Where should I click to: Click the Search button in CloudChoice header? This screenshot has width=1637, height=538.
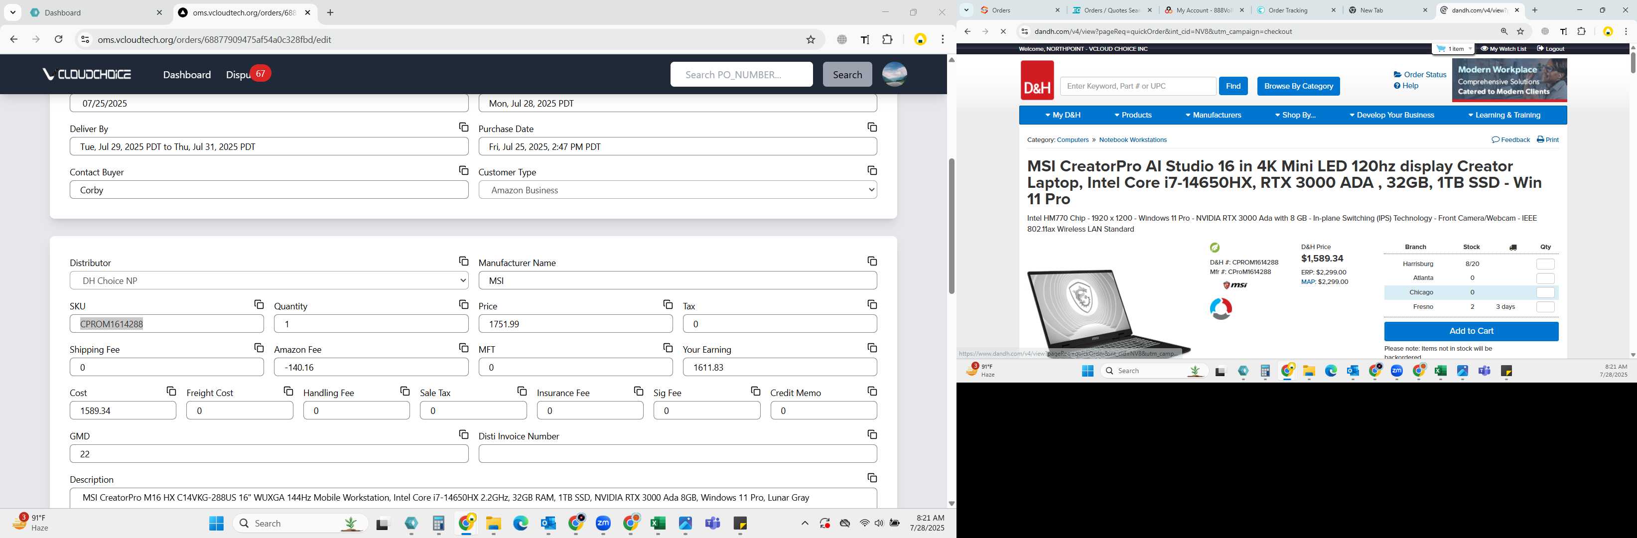847,74
